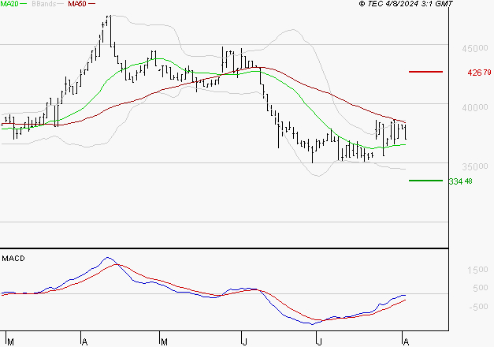Click the second M month marker
The height and width of the screenshot is (347, 494).
164,342
